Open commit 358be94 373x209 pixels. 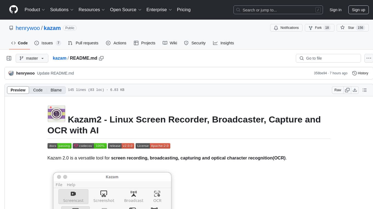[x=320, y=73]
